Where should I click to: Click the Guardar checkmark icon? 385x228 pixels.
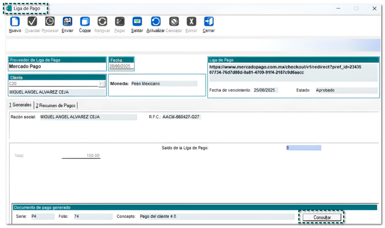click(32, 22)
